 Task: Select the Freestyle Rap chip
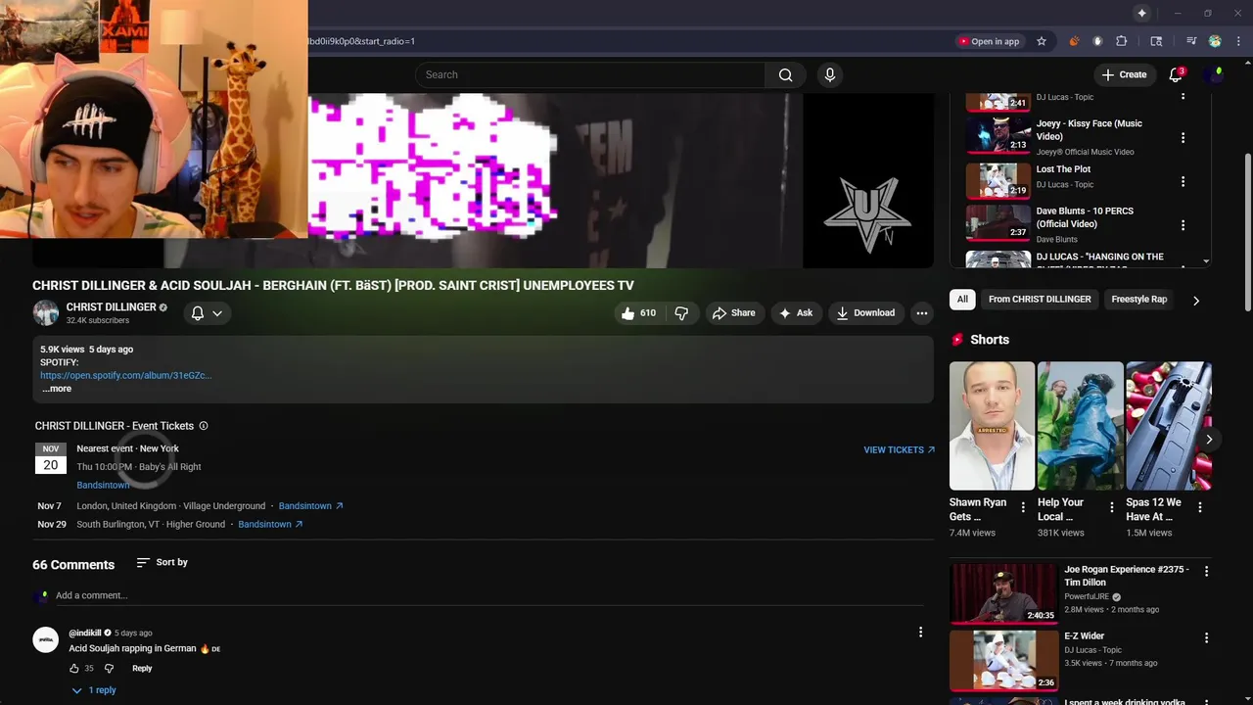[x=1138, y=300]
